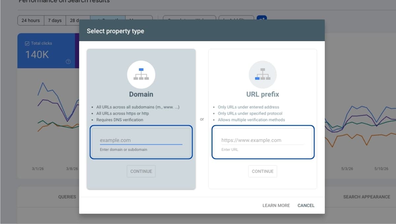Click 'Only URLs under entered address'
The height and width of the screenshot is (224, 396).
pyautogui.click(x=248, y=107)
